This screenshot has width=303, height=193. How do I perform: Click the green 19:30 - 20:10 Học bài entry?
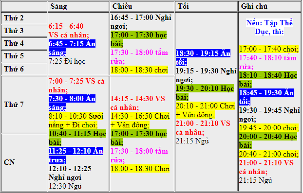(205, 93)
